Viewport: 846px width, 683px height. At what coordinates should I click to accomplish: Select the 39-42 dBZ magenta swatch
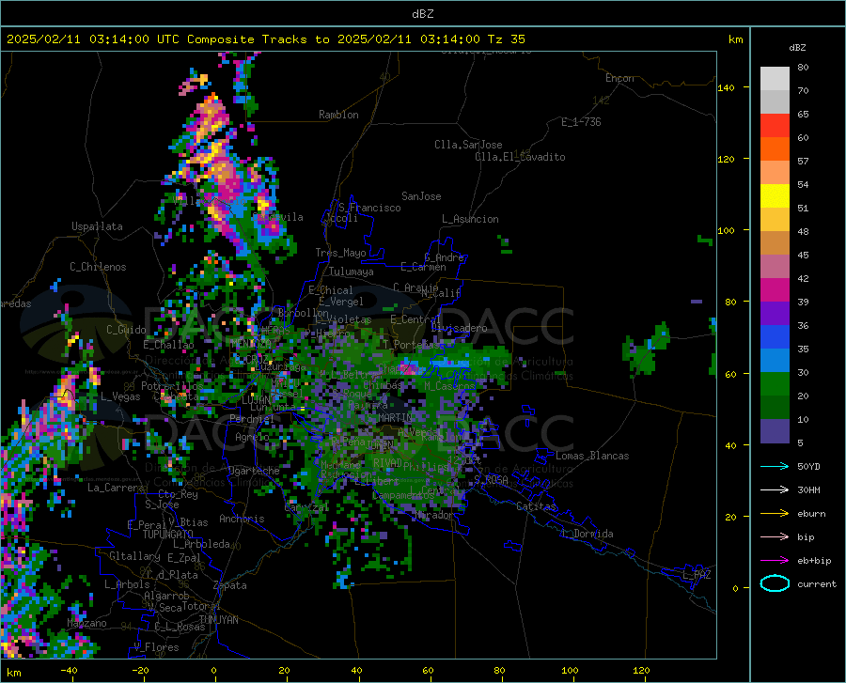(x=775, y=290)
